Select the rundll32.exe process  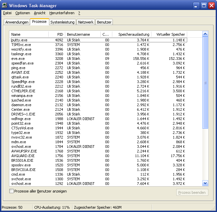pyautogui.click(x=99, y=86)
